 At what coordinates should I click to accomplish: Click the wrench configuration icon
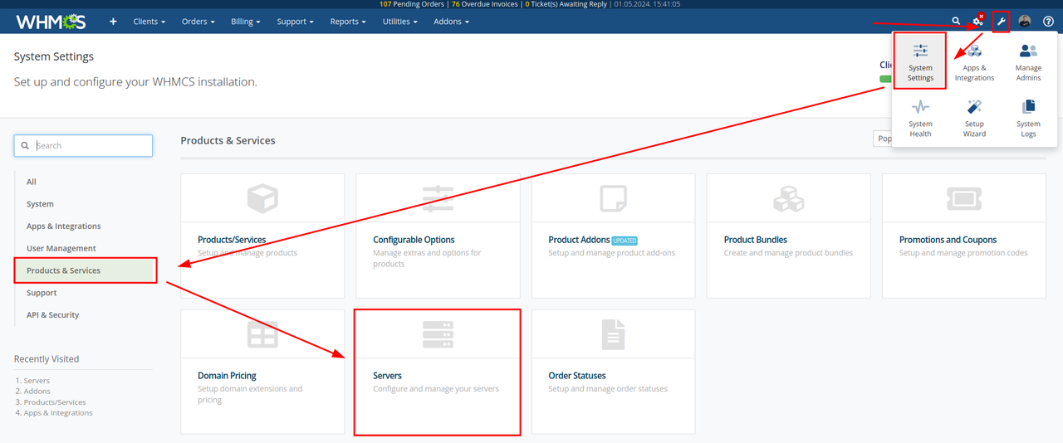[1001, 22]
